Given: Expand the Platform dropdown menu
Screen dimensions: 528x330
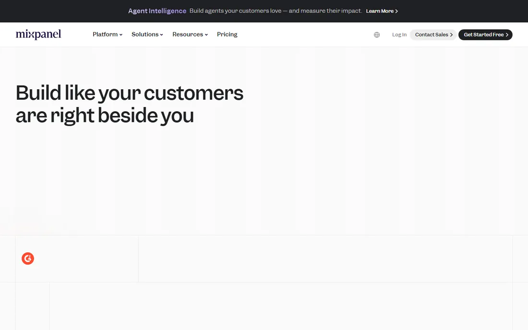Looking at the screenshot, I should 108,35.
